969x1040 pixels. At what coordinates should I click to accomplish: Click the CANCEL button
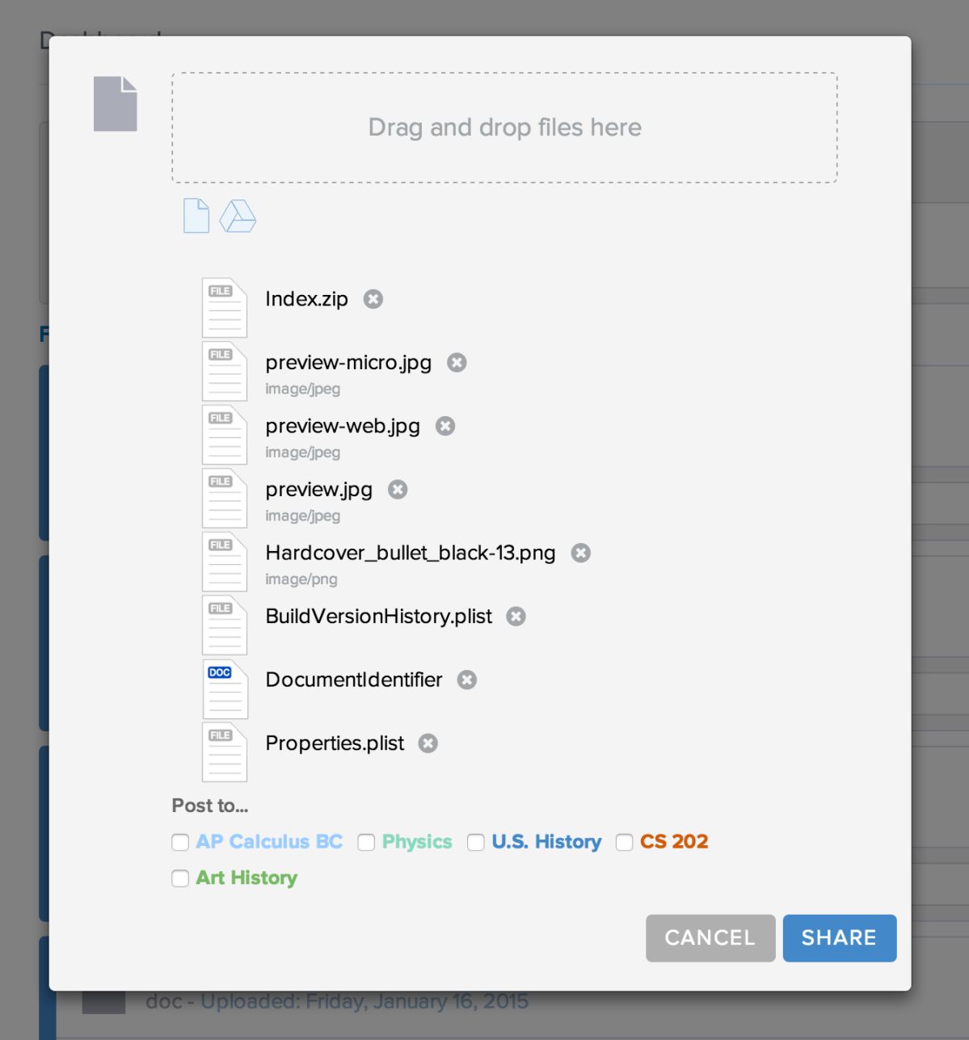click(x=710, y=938)
